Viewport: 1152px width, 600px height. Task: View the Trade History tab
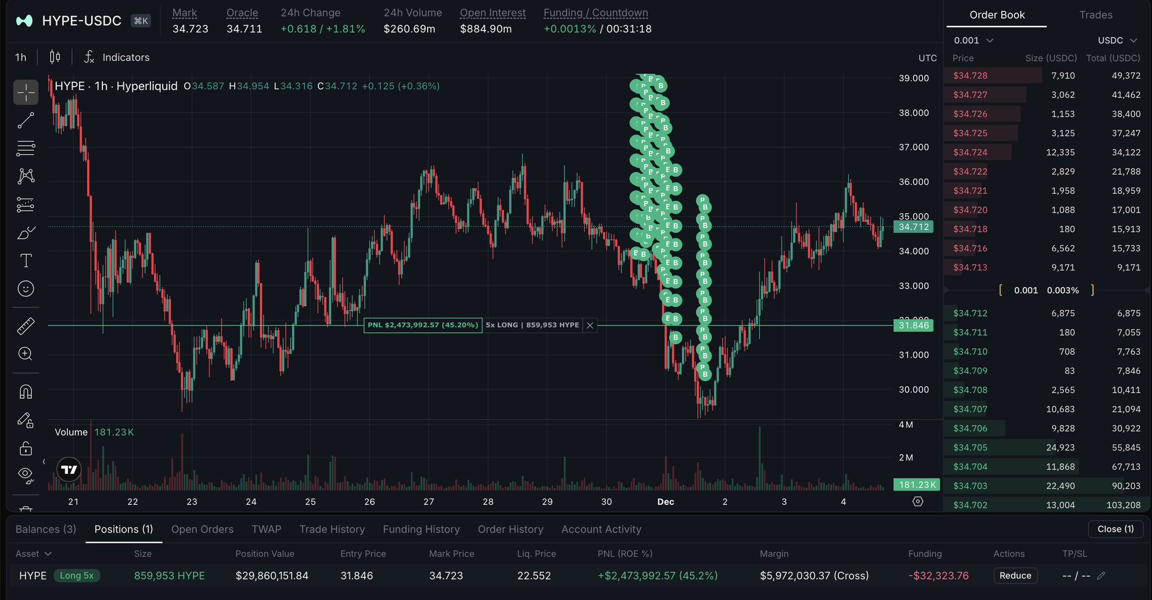coord(332,529)
